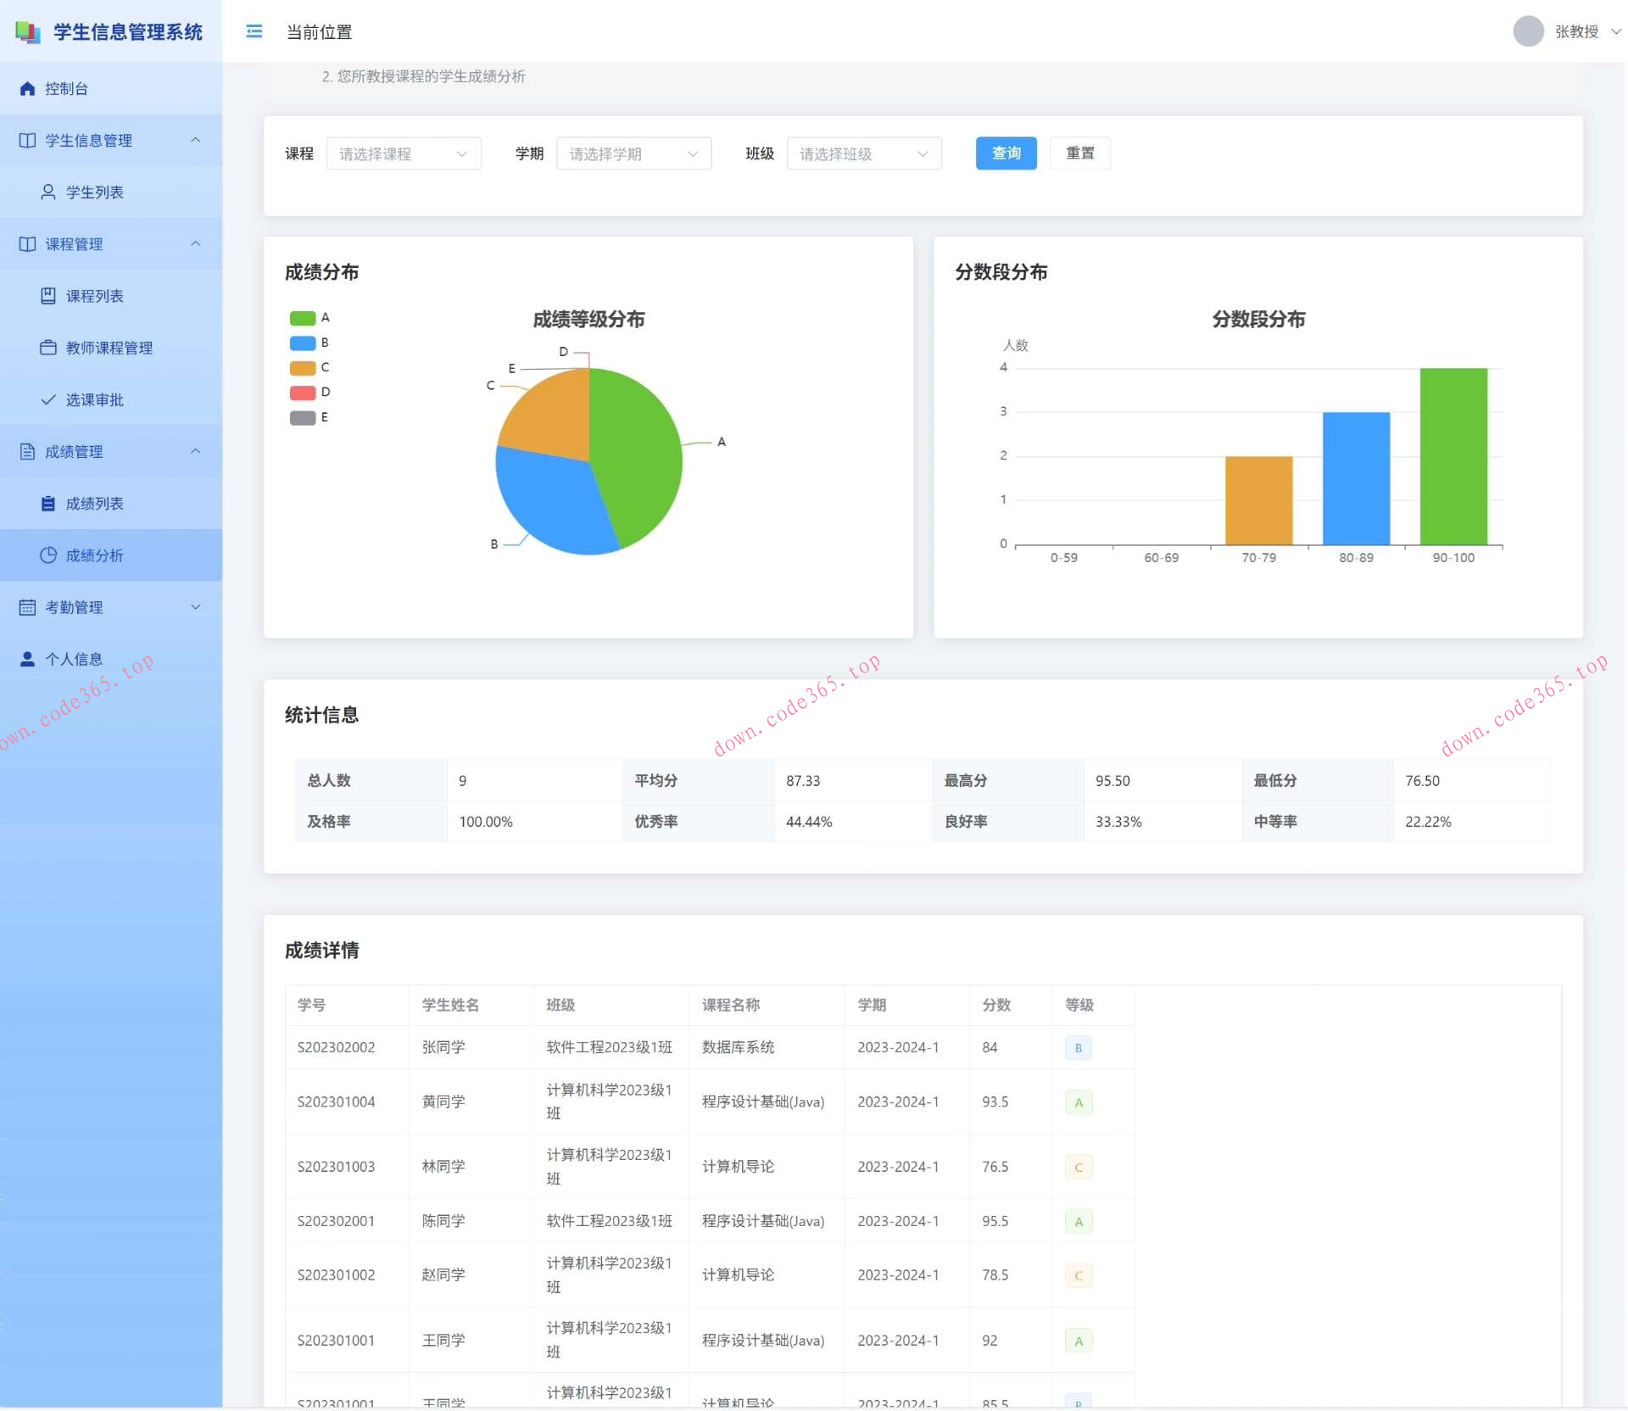
Task: Open the 请选择学期 semester dropdown
Action: (x=633, y=153)
